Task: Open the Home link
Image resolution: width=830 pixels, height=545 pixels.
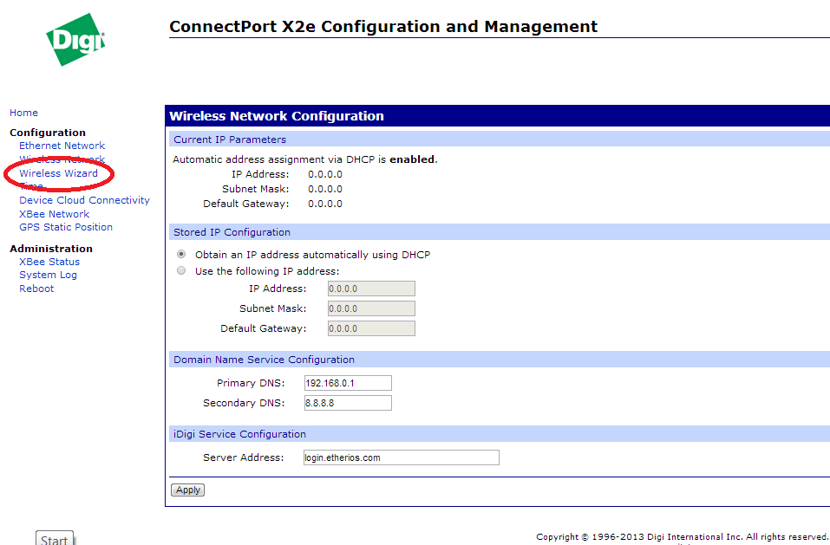Action: [23, 113]
